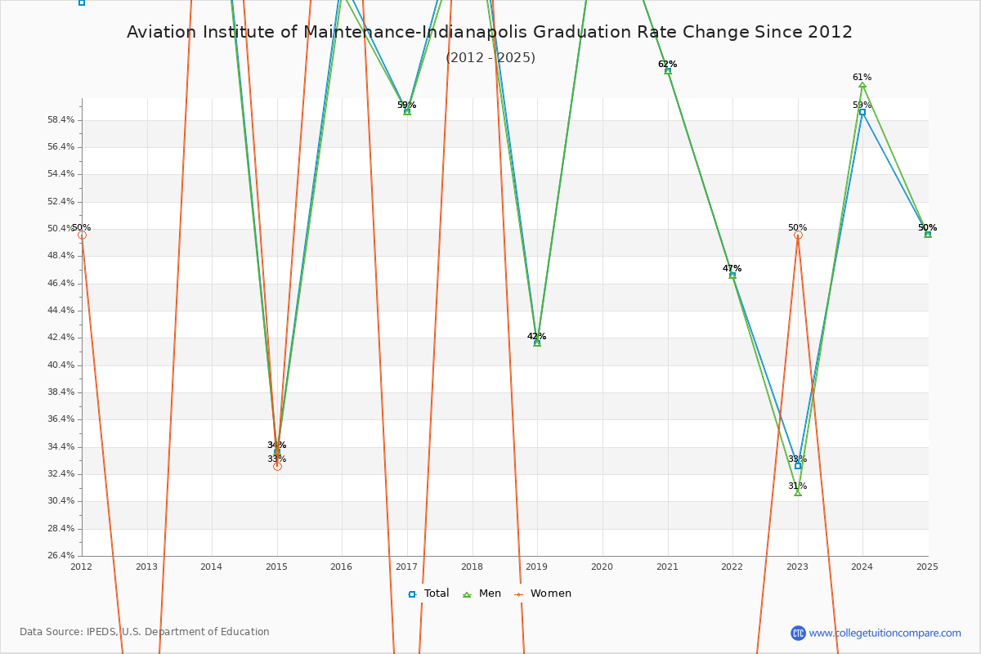Toggle the Total series in legend
The width and height of the screenshot is (981, 654).
click(x=428, y=594)
